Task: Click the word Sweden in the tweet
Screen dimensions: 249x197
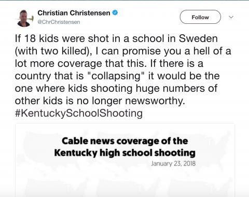Action: coord(198,38)
